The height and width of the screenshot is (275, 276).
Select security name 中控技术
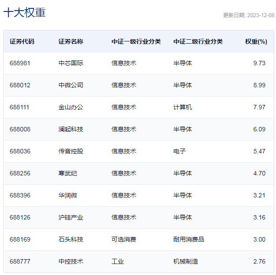71,262
